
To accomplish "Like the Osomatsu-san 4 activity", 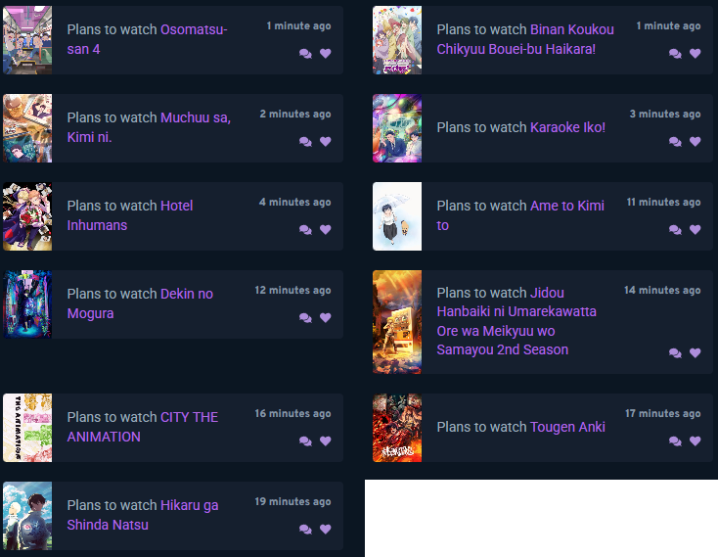I will [x=325, y=53].
